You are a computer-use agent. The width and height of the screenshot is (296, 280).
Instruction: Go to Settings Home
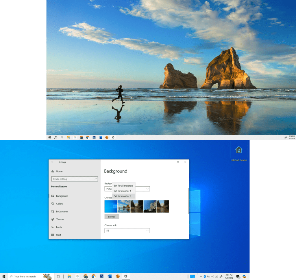click(59, 171)
